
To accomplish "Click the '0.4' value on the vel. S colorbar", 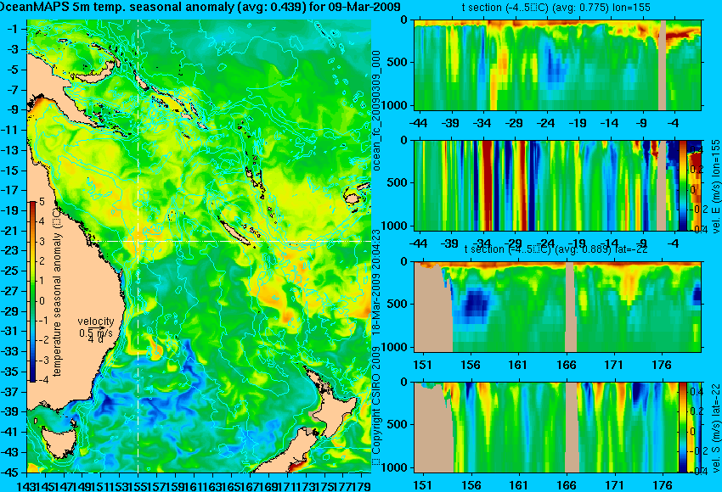I will pyautogui.click(x=697, y=392).
